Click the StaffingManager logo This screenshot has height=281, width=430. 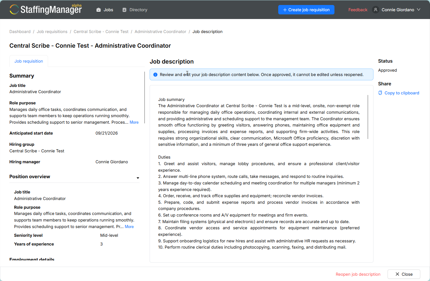tap(46, 9)
